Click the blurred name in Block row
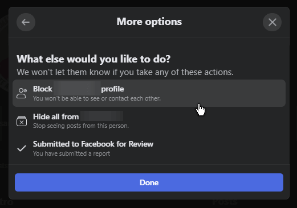Screen dimensions: 297x208 pos(77,89)
